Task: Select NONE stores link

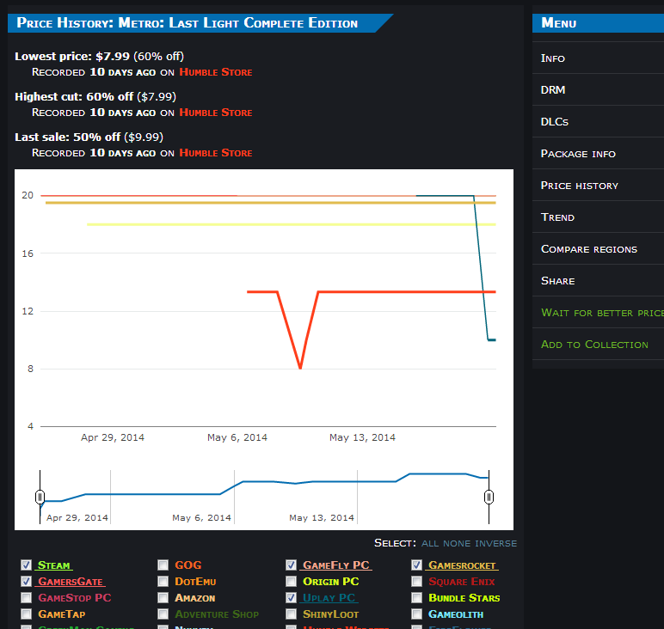Action: click(457, 544)
